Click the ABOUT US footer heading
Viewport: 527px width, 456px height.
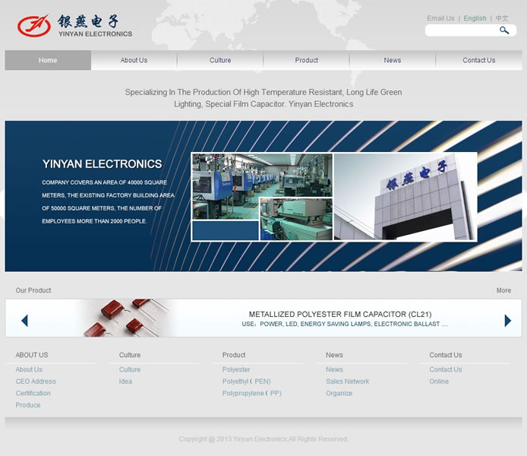tap(32, 355)
